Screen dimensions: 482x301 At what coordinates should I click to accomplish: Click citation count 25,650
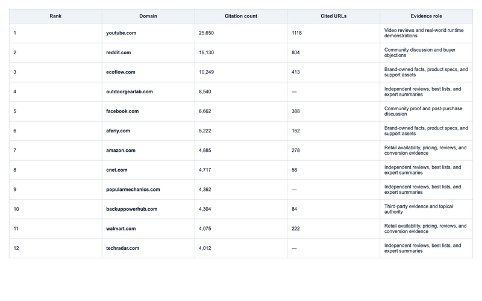click(206, 33)
